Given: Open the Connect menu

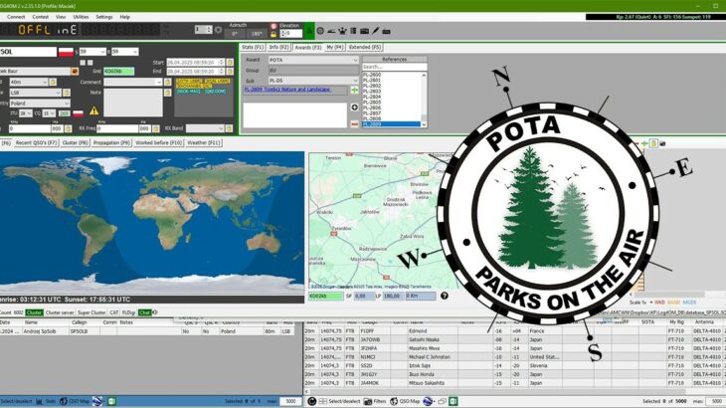Looking at the screenshot, I should pos(16,17).
